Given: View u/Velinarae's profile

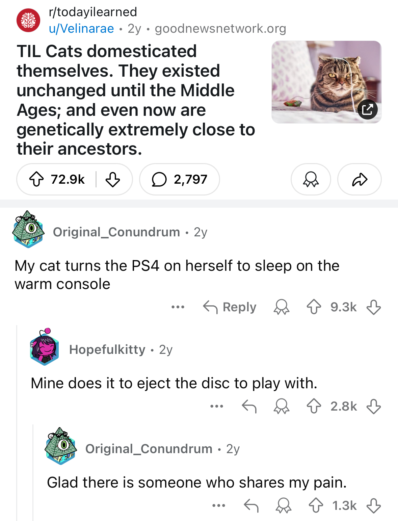Looking at the screenshot, I should point(81,29).
